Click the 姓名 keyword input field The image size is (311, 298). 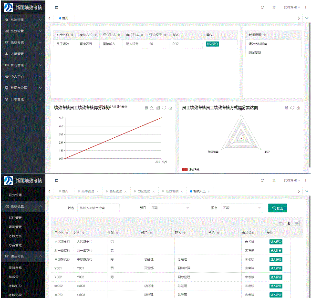pyautogui.click(x=98, y=208)
